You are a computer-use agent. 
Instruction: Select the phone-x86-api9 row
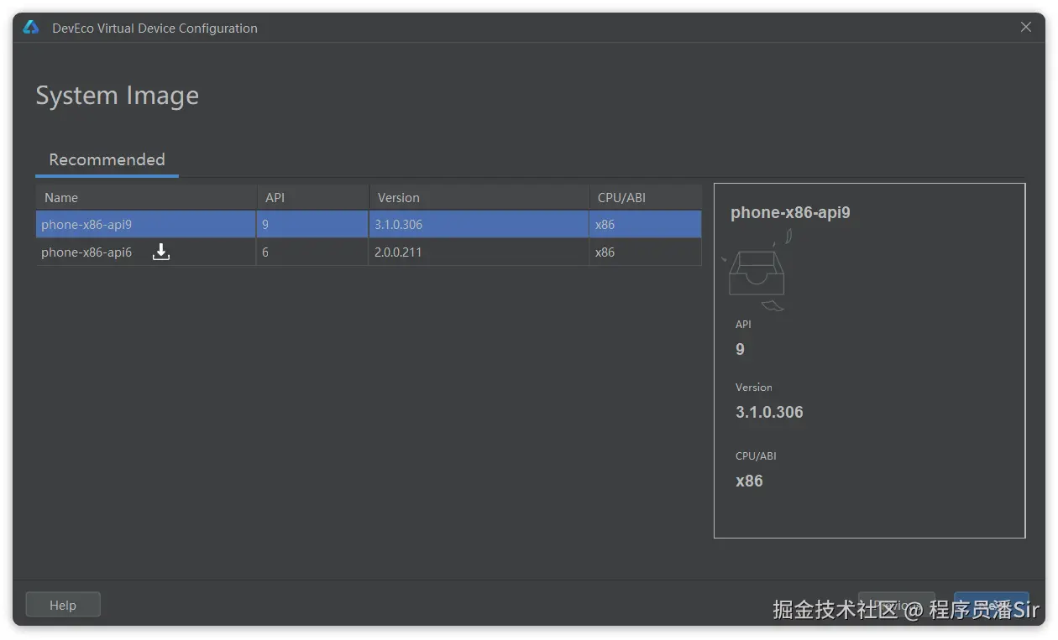(369, 224)
